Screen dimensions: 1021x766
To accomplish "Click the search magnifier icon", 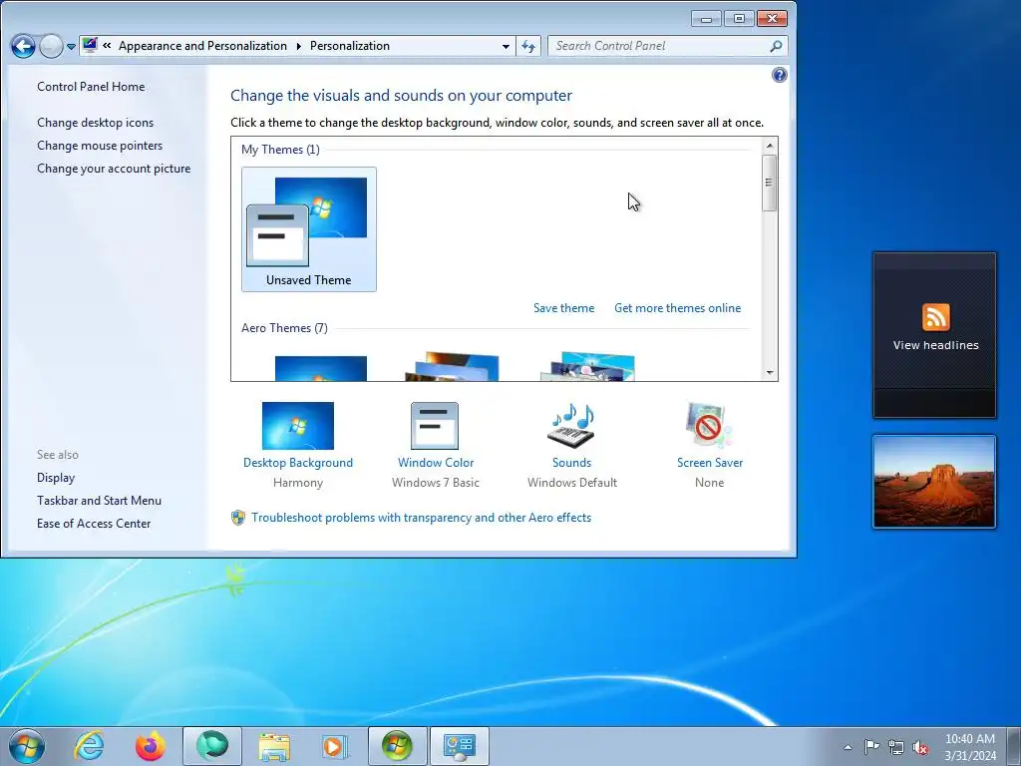I will pos(776,46).
